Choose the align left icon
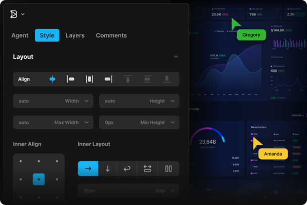The image size is (307, 205). 71,79
